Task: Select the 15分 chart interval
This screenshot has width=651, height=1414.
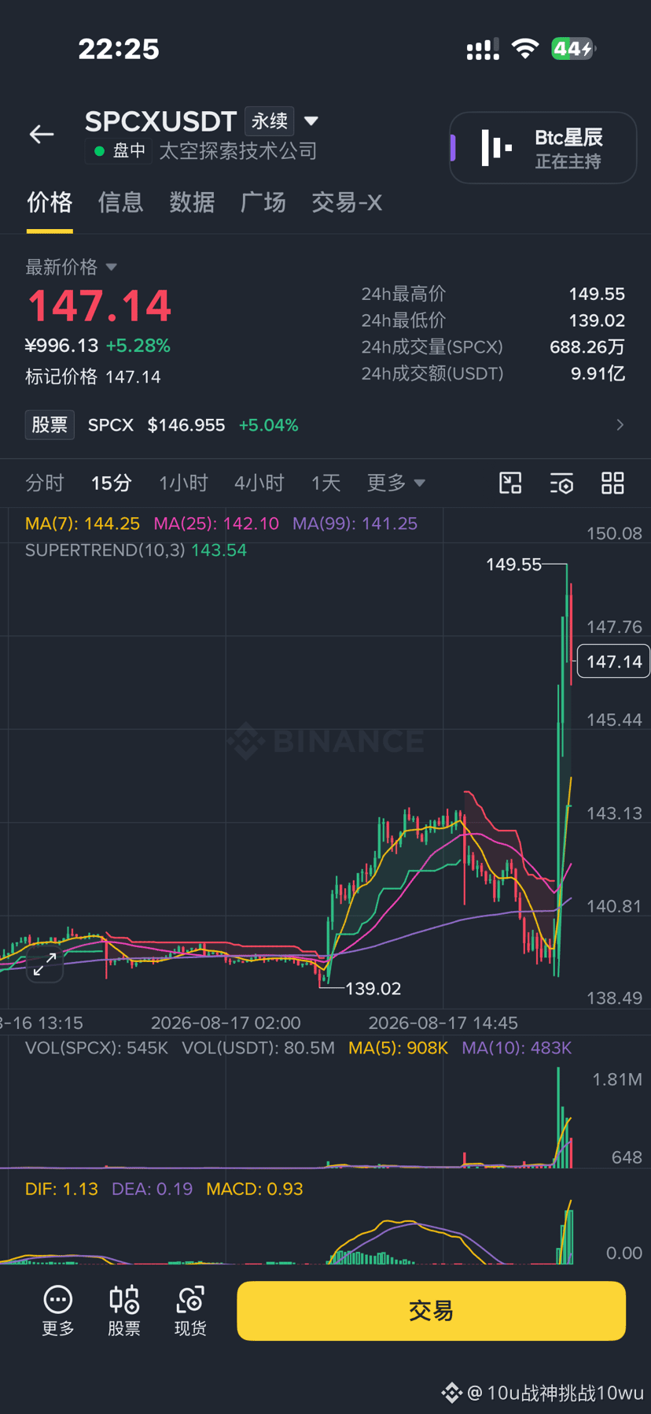Action: (x=111, y=483)
